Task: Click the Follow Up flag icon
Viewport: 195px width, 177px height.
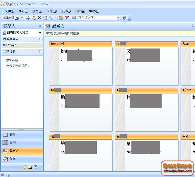Action: [x=67, y=18]
